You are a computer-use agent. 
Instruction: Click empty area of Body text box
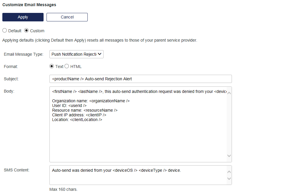pyautogui.click(x=138, y=141)
